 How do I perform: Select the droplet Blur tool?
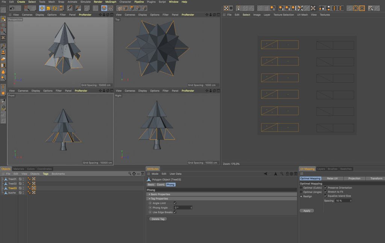pos(3,72)
